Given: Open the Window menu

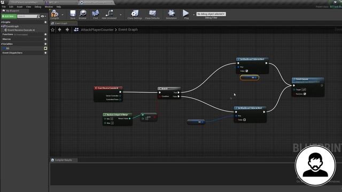Looking at the screenshot, I should click(49, 7).
